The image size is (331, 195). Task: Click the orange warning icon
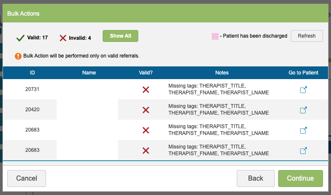18,56
